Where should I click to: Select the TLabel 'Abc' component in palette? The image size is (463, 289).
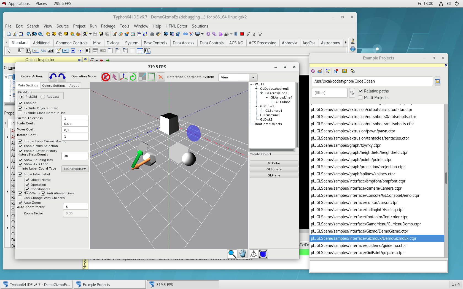[x=43, y=51]
